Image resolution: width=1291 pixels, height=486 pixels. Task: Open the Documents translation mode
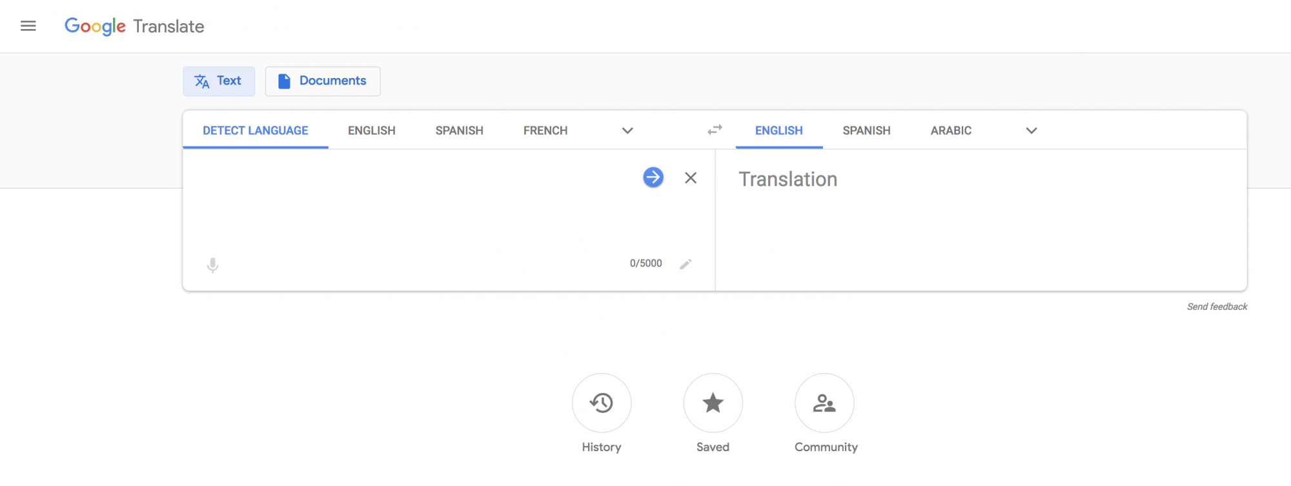[x=323, y=81]
